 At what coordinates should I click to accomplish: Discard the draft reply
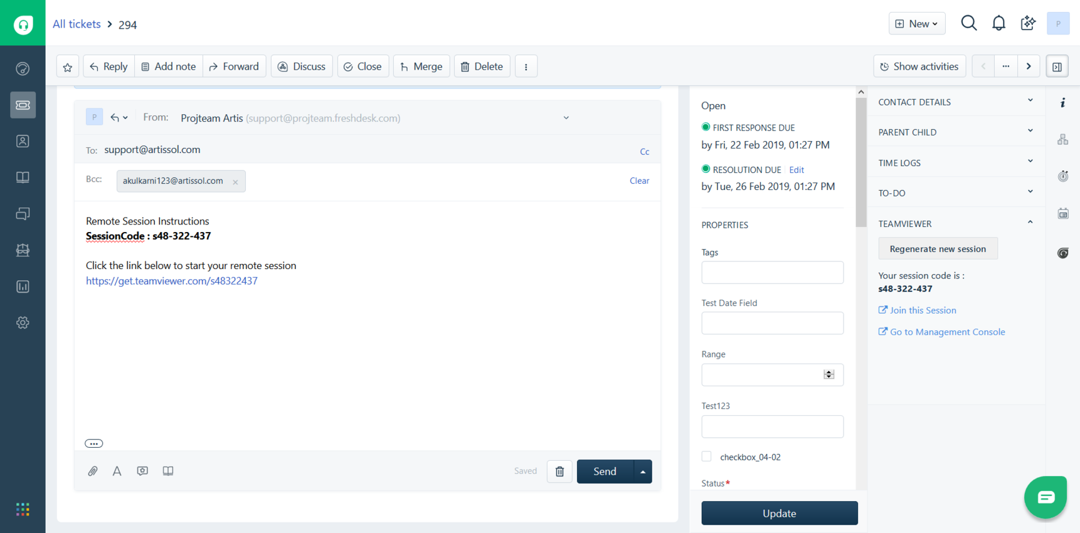click(559, 472)
